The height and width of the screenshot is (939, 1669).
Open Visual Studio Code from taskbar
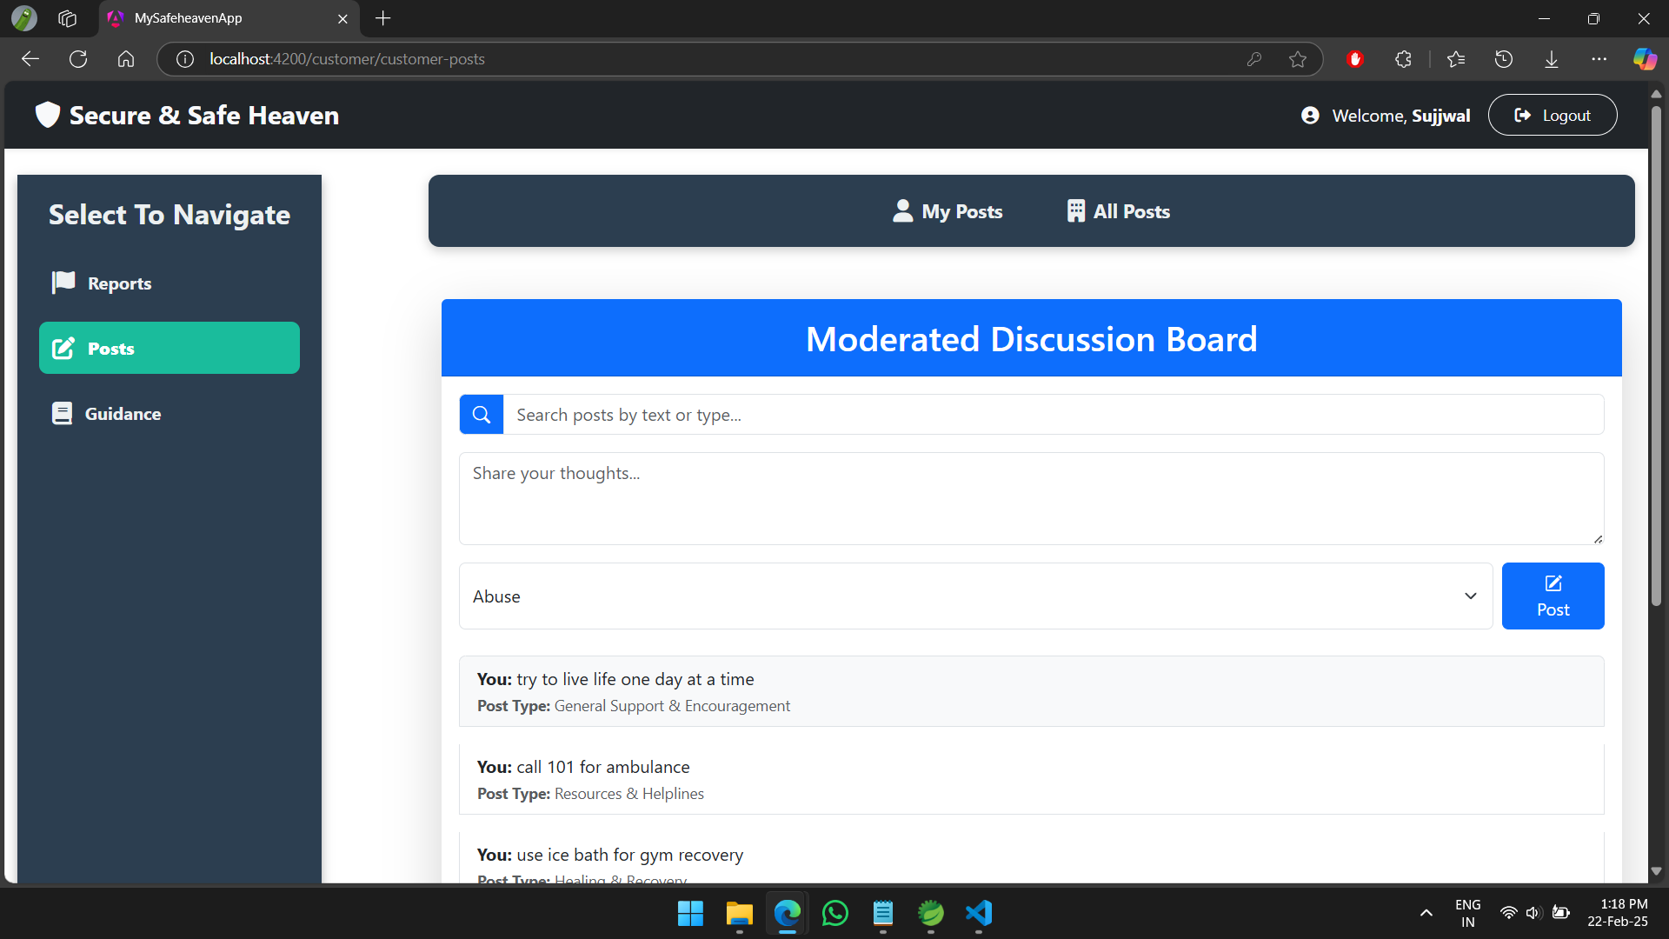979,914
